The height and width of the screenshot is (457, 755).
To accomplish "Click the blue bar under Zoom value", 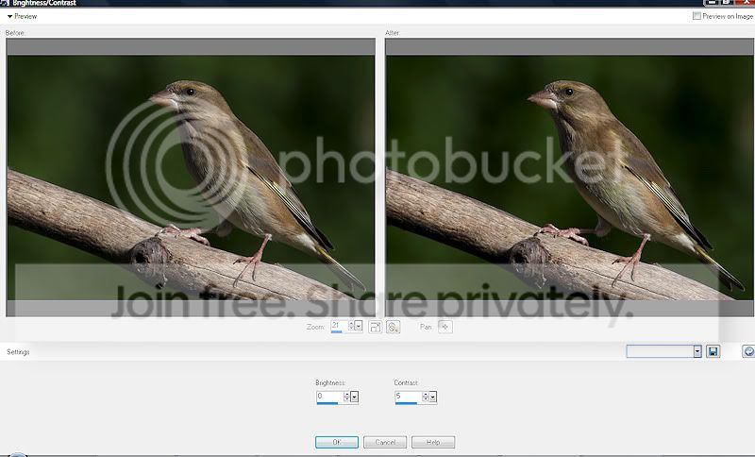I will (337, 331).
